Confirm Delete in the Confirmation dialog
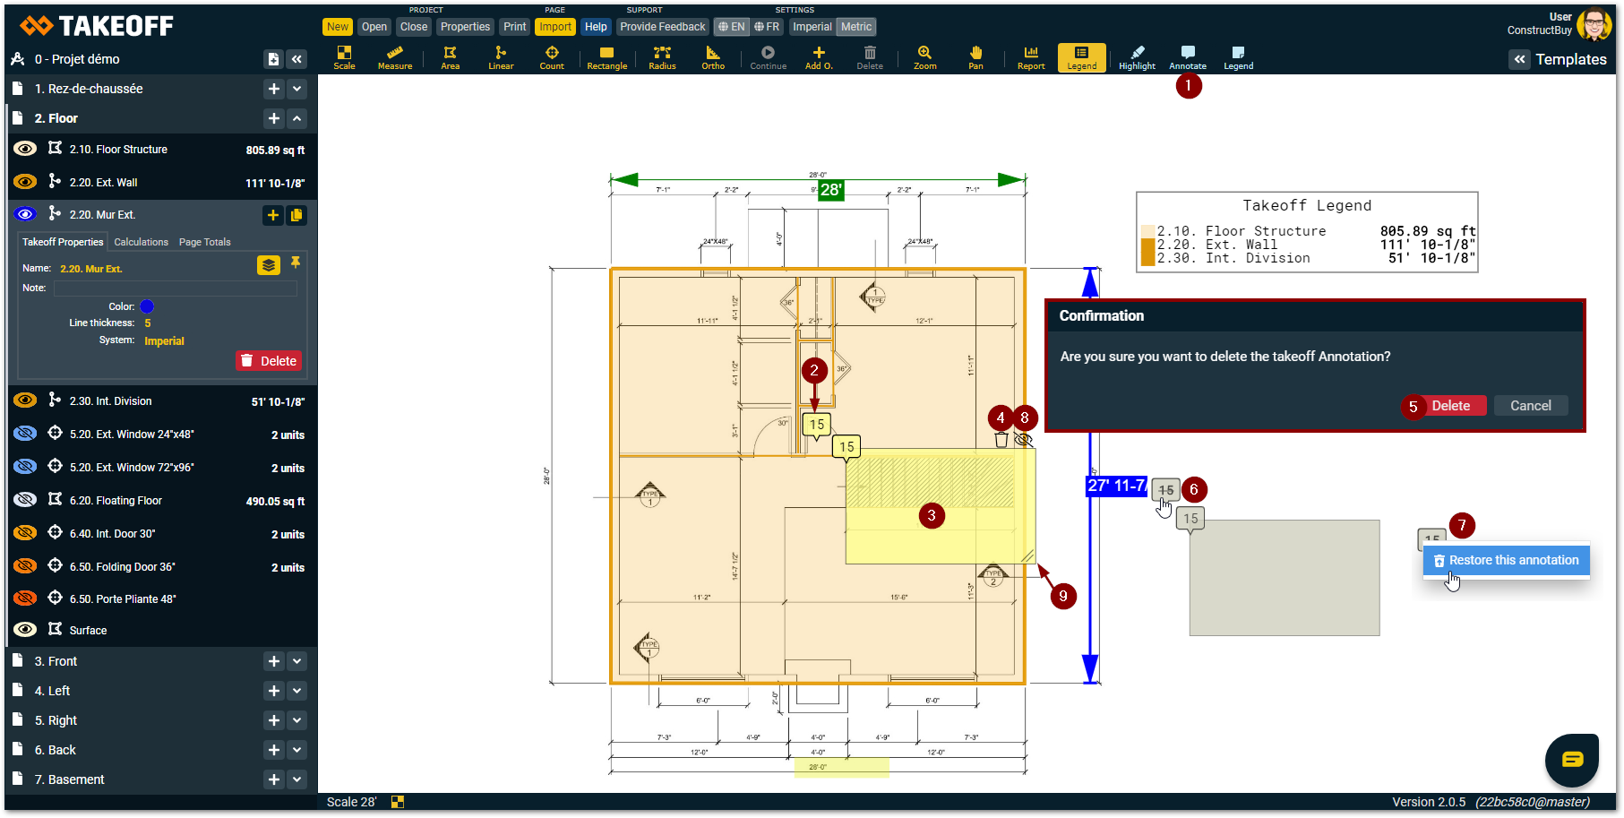Image resolution: width=1624 pixels, height=818 pixels. (x=1450, y=406)
